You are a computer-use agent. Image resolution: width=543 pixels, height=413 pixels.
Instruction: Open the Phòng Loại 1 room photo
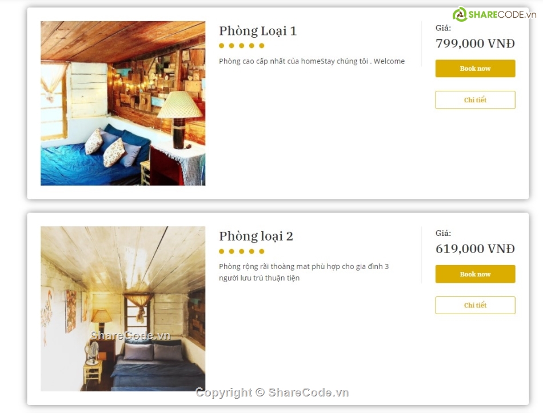[x=122, y=103]
